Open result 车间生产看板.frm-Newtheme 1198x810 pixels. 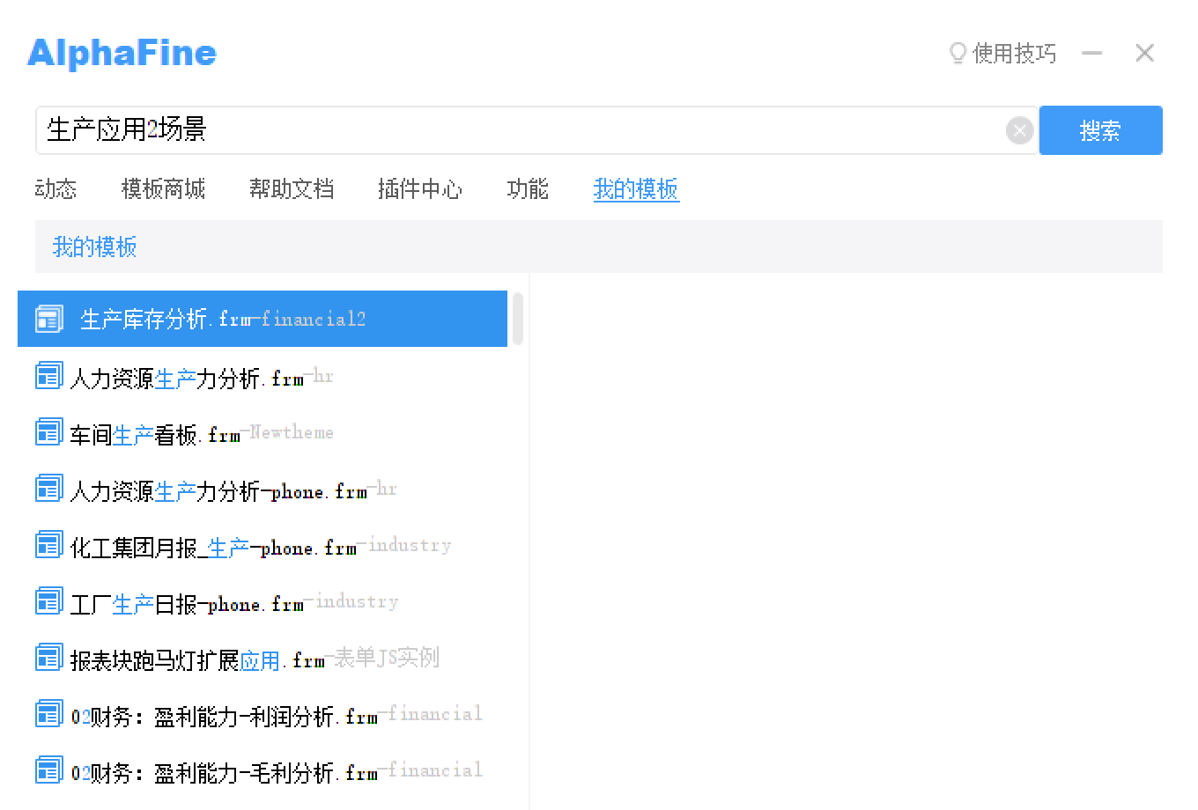coord(263,433)
